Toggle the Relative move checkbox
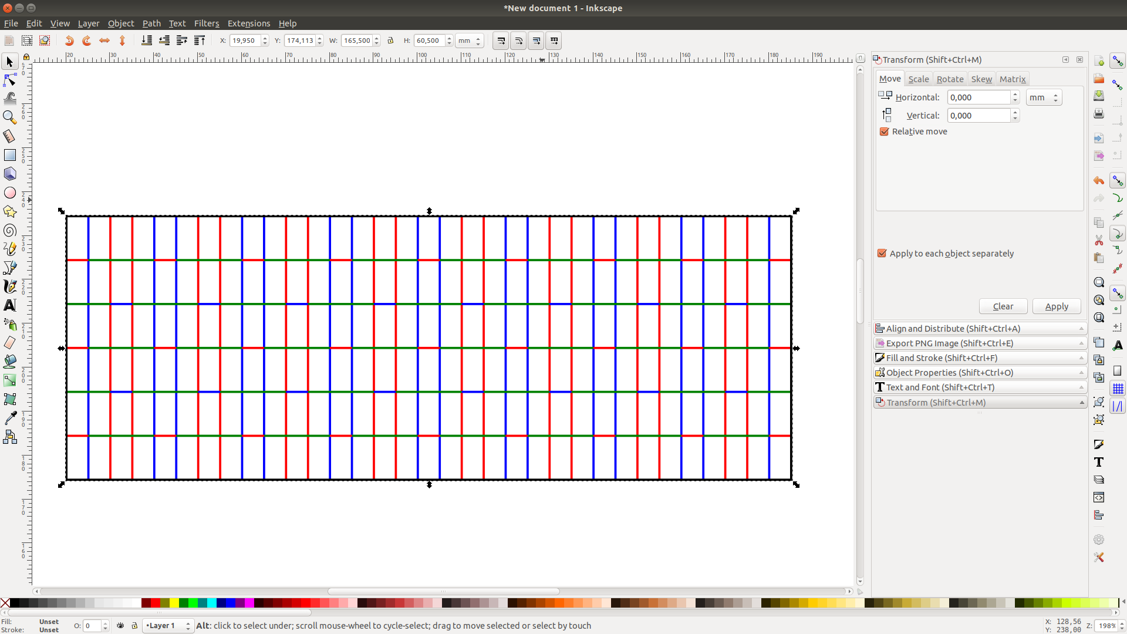1127x634 pixels. (885, 131)
